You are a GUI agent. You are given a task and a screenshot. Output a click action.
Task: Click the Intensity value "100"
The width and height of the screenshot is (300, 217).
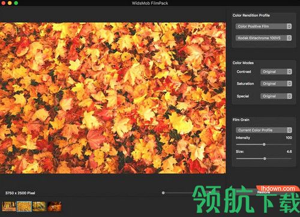[x=289, y=138]
